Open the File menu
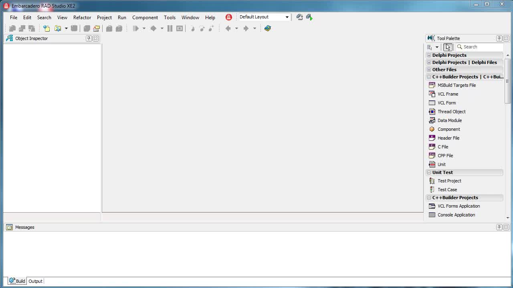Screen dimensions: 513x288 pyautogui.click(x=14, y=17)
